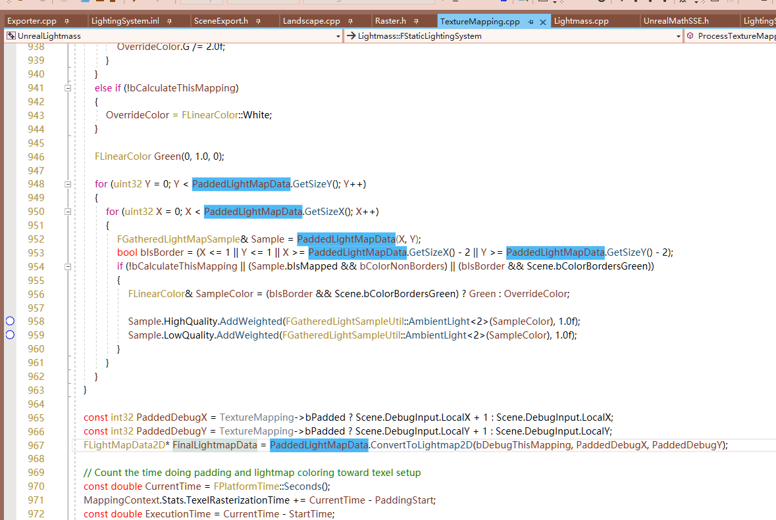
Task: Click the 'bool' keyword on line 953
Action: pos(127,252)
